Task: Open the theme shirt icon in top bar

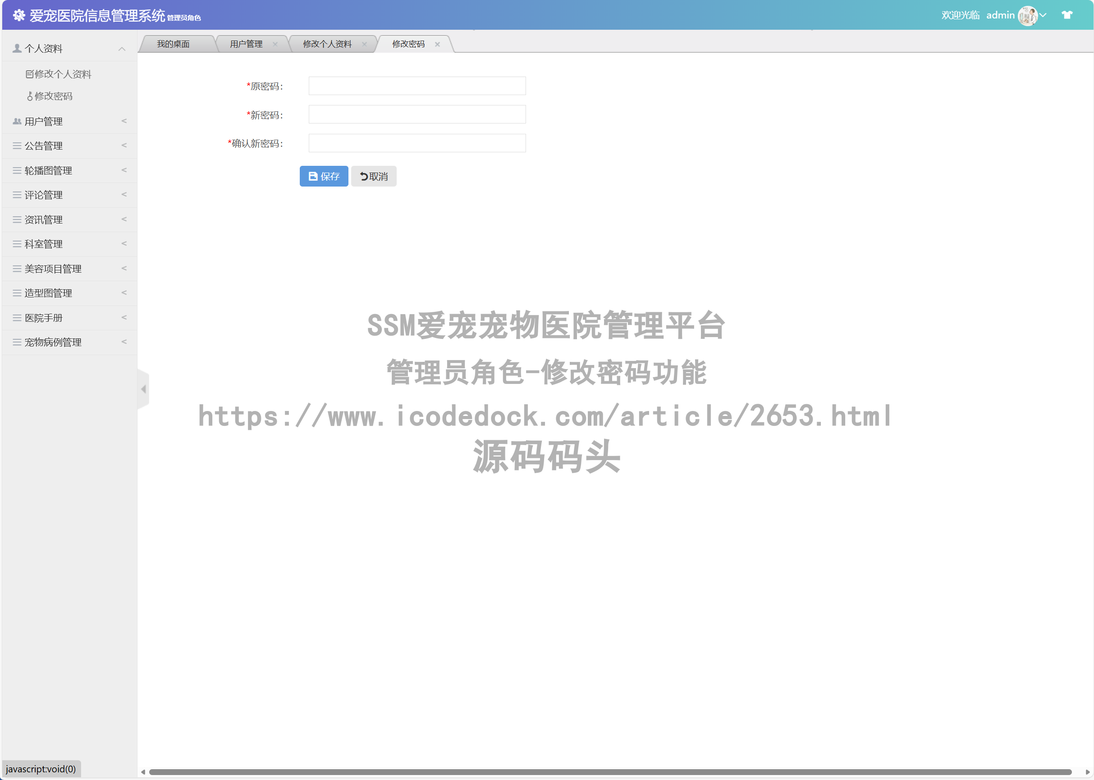Action: (x=1067, y=15)
